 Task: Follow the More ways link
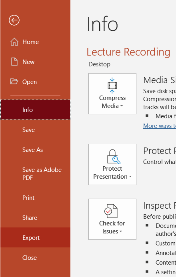pos(160,126)
